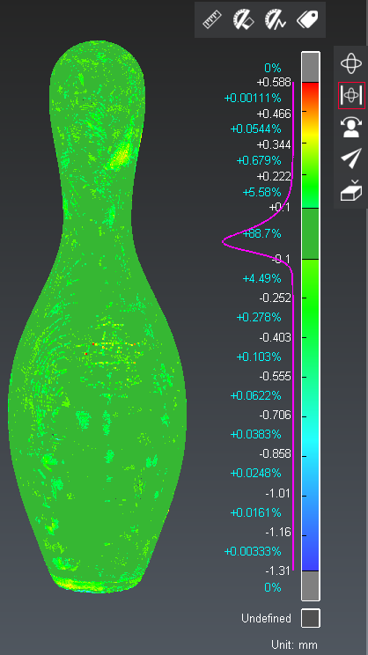The height and width of the screenshot is (655, 368).
Task: Select the ruler measurement tool
Action: click(212, 19)
